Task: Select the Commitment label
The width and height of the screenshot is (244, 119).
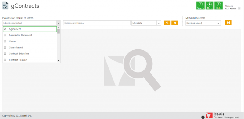Action: [16, 47]
